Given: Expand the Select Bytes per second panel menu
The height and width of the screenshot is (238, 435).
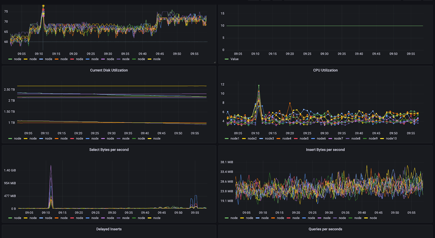Looking at the screenshot, I should click(x=109, y=150).
